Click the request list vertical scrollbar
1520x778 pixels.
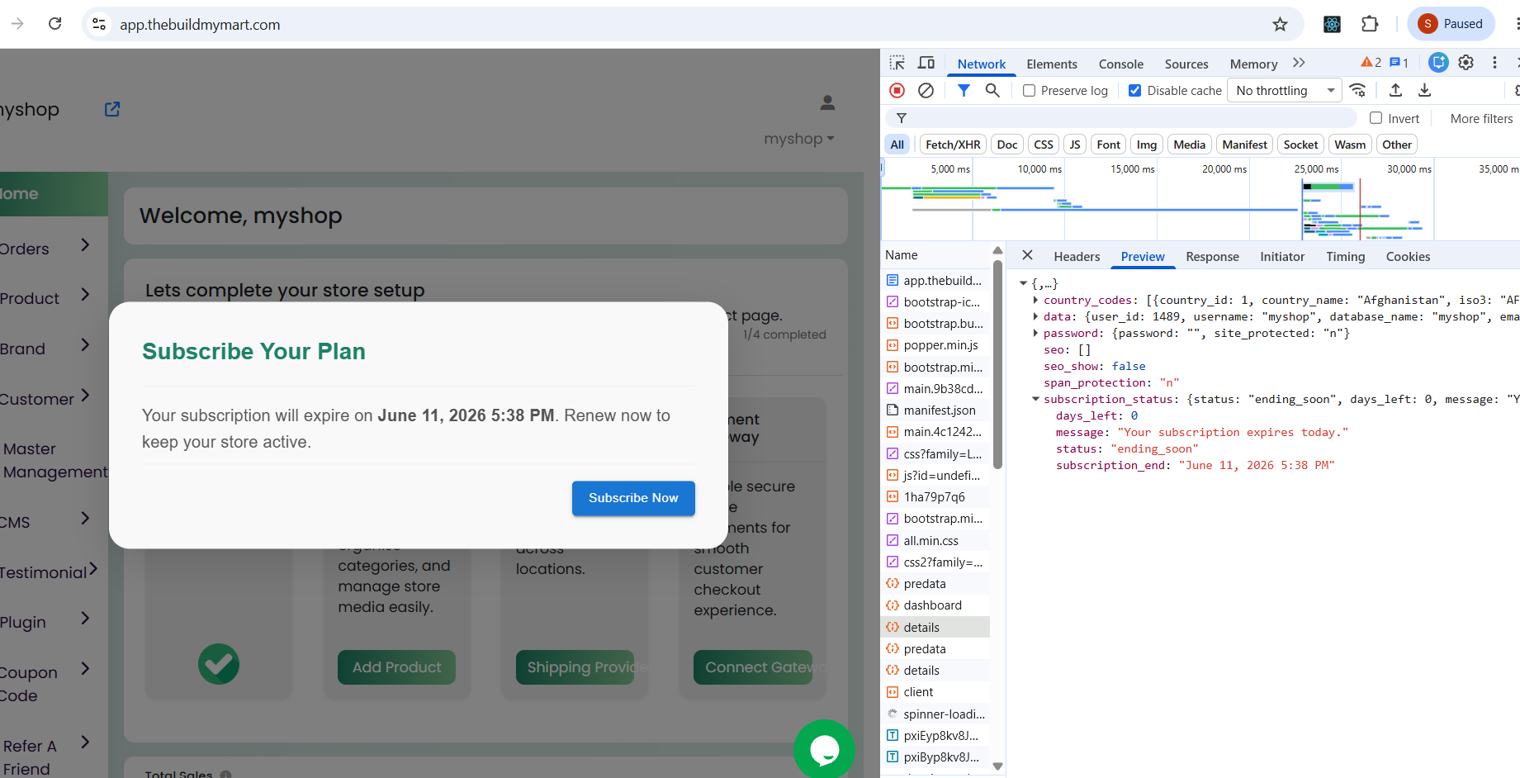pyautogui.click(x=997, y=364)
